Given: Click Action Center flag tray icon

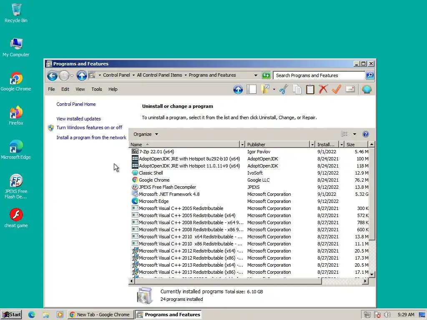Looking at the screenshot, I should tap(377, 315).
